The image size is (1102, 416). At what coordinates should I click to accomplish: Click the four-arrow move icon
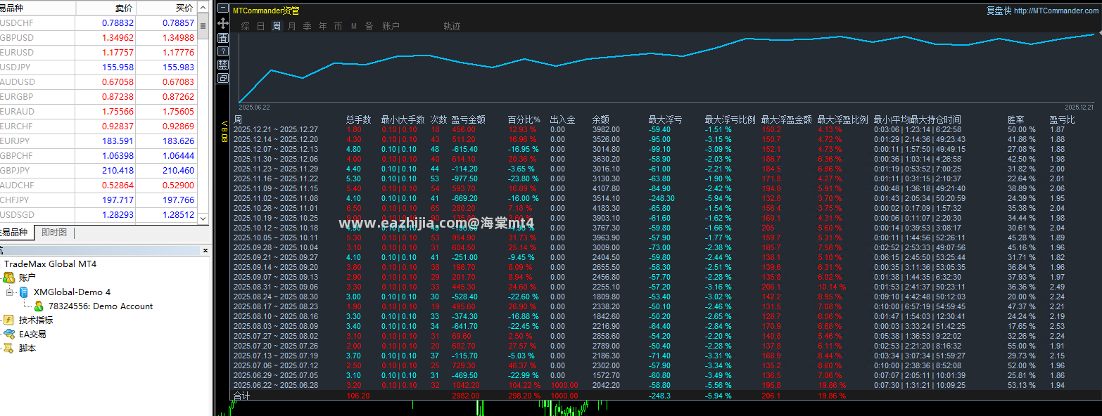222,23
